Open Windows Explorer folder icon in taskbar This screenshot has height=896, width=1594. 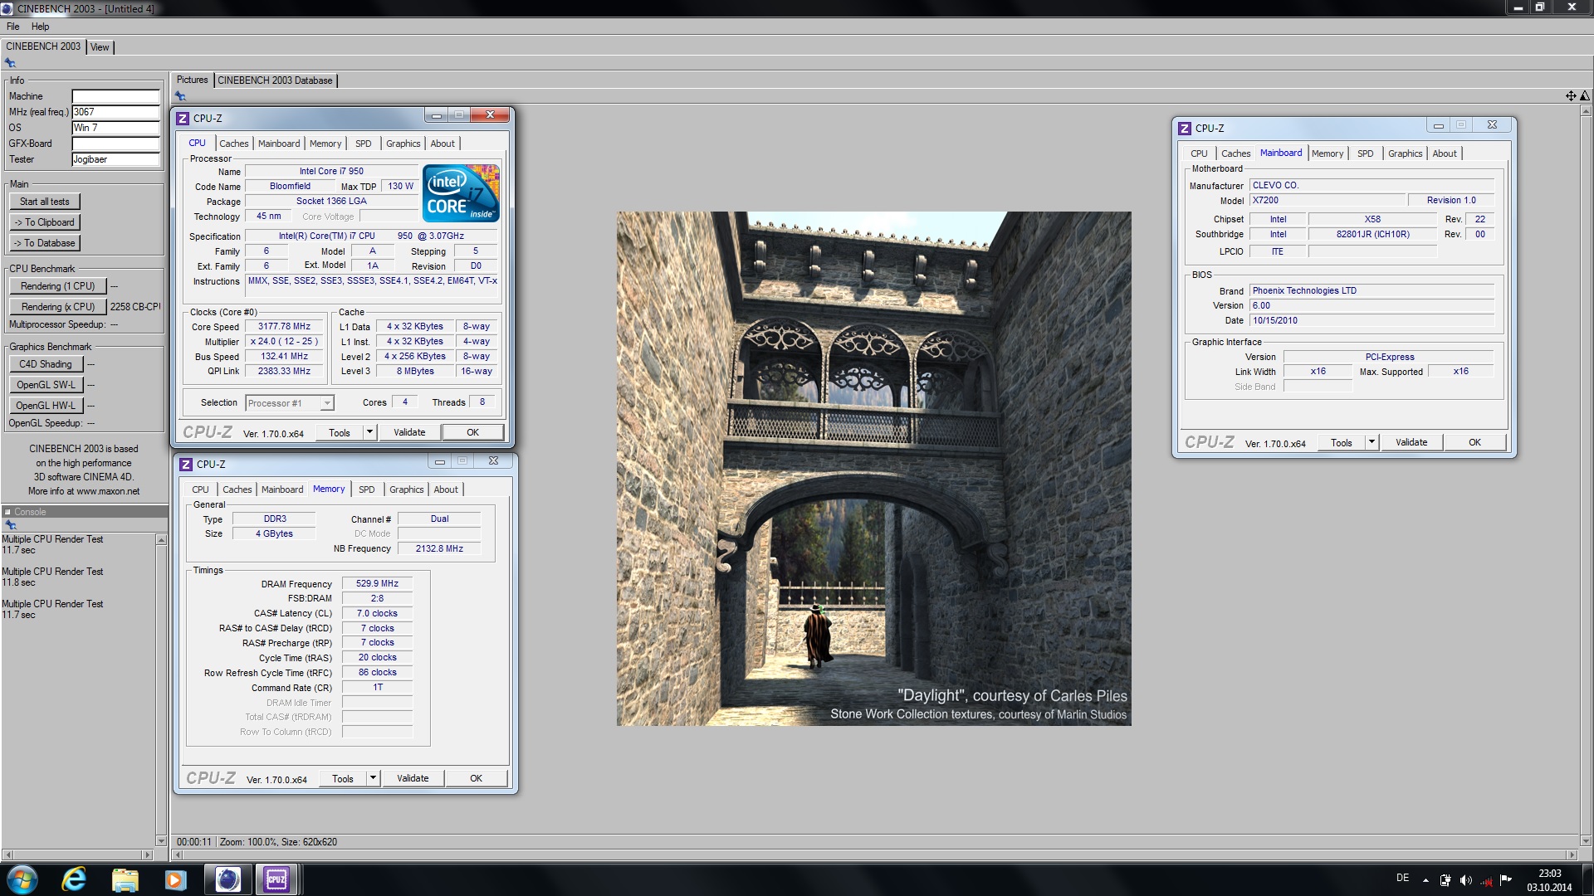(125, 879)
